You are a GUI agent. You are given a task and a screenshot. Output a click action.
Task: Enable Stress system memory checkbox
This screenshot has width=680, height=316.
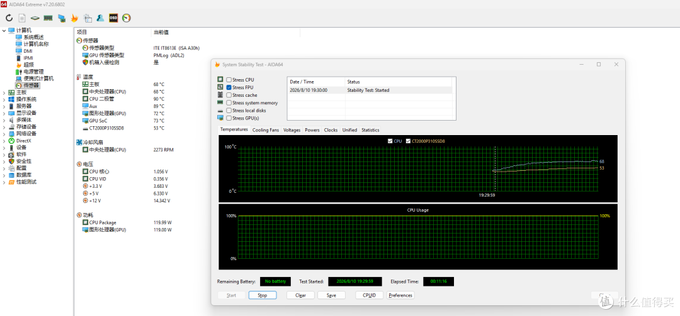229,103
